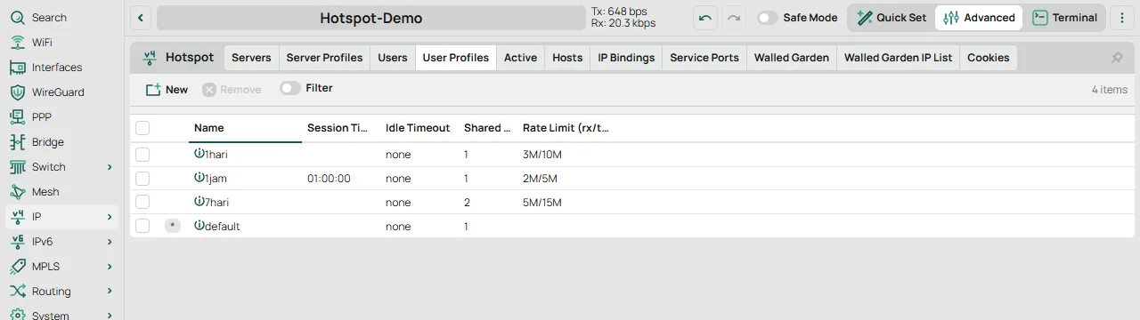Select the IP menu icon

(x=17, y=217)
